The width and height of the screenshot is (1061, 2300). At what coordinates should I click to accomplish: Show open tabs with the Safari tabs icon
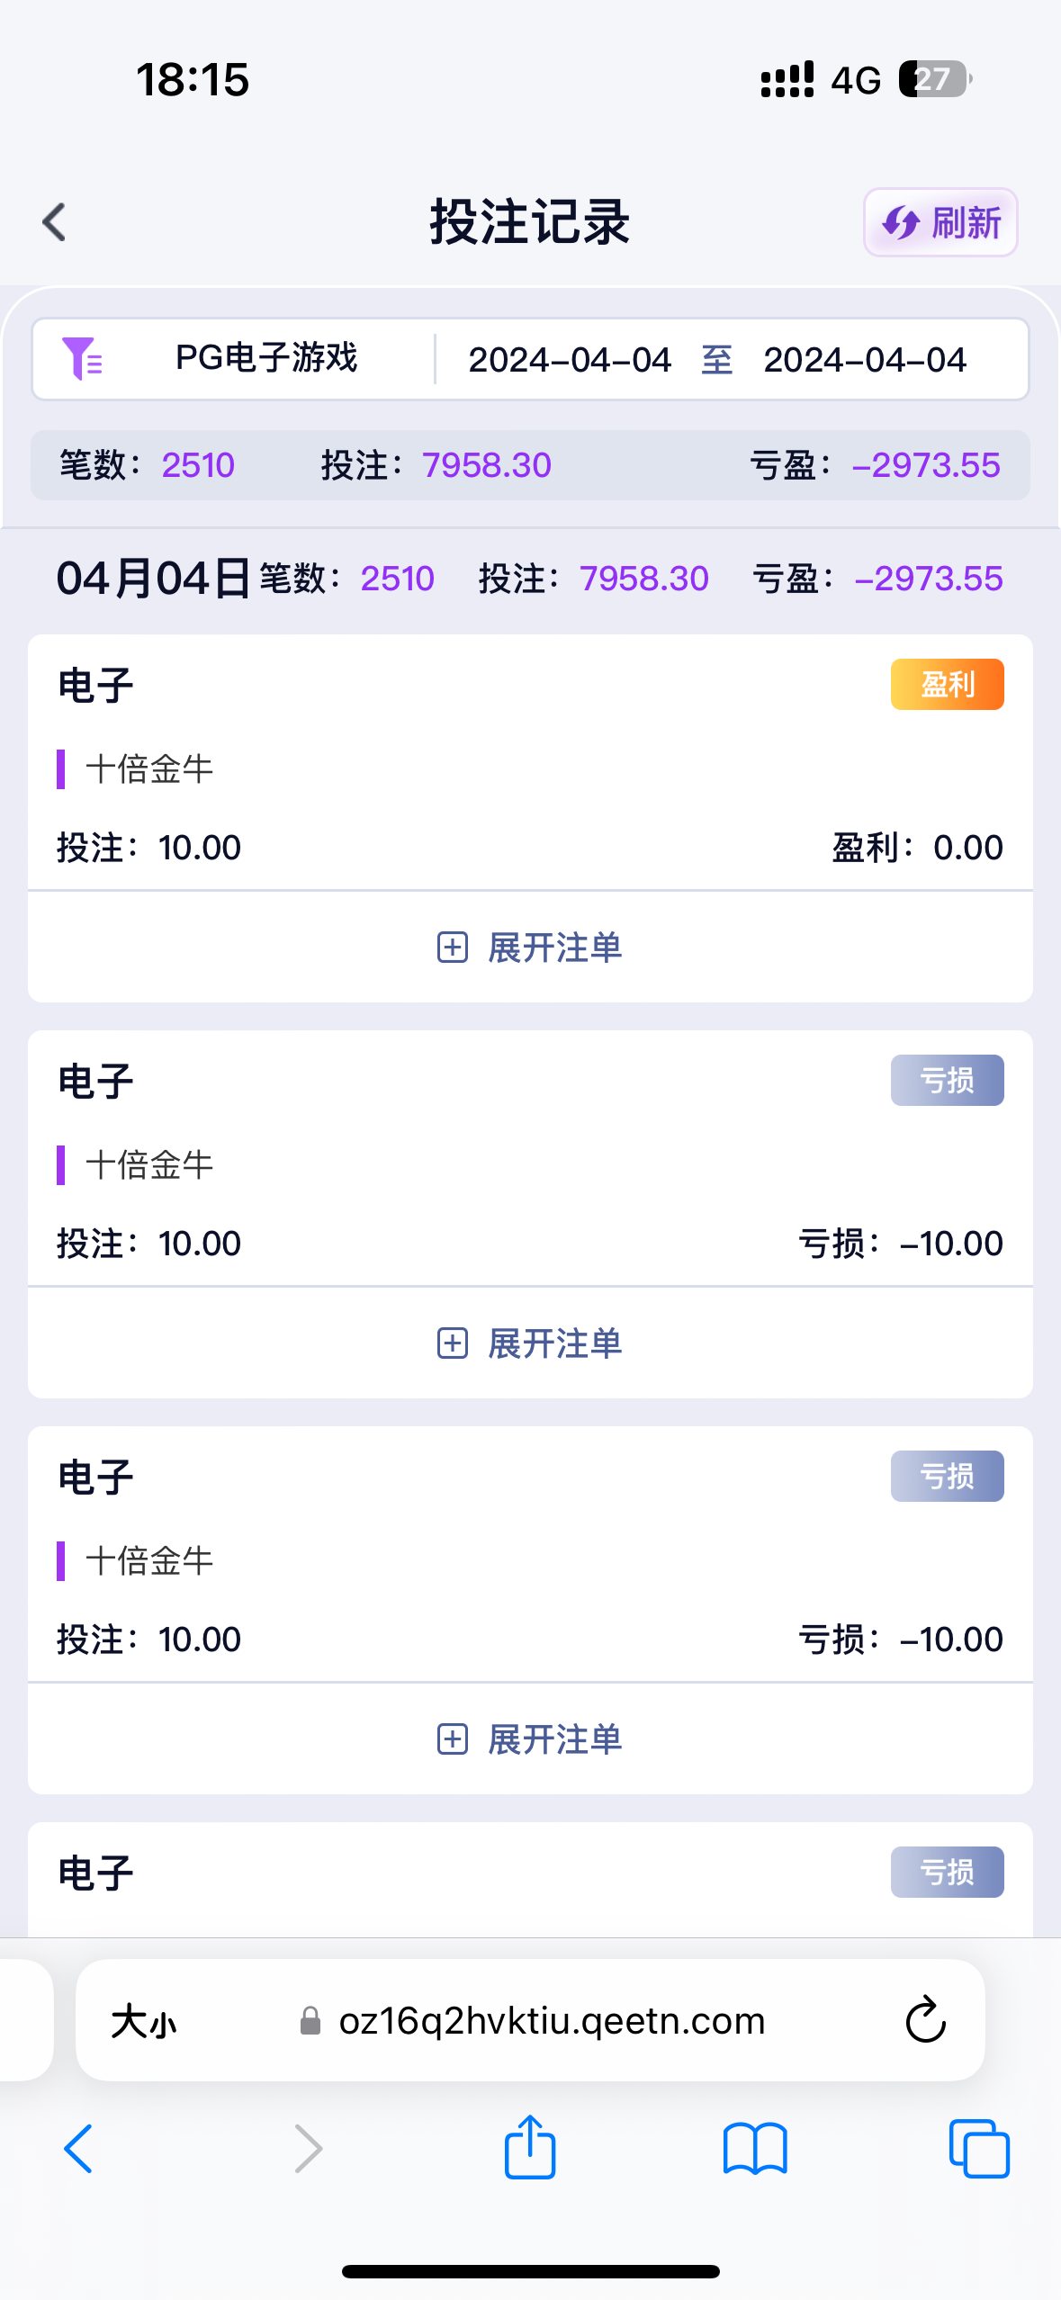979,2149
